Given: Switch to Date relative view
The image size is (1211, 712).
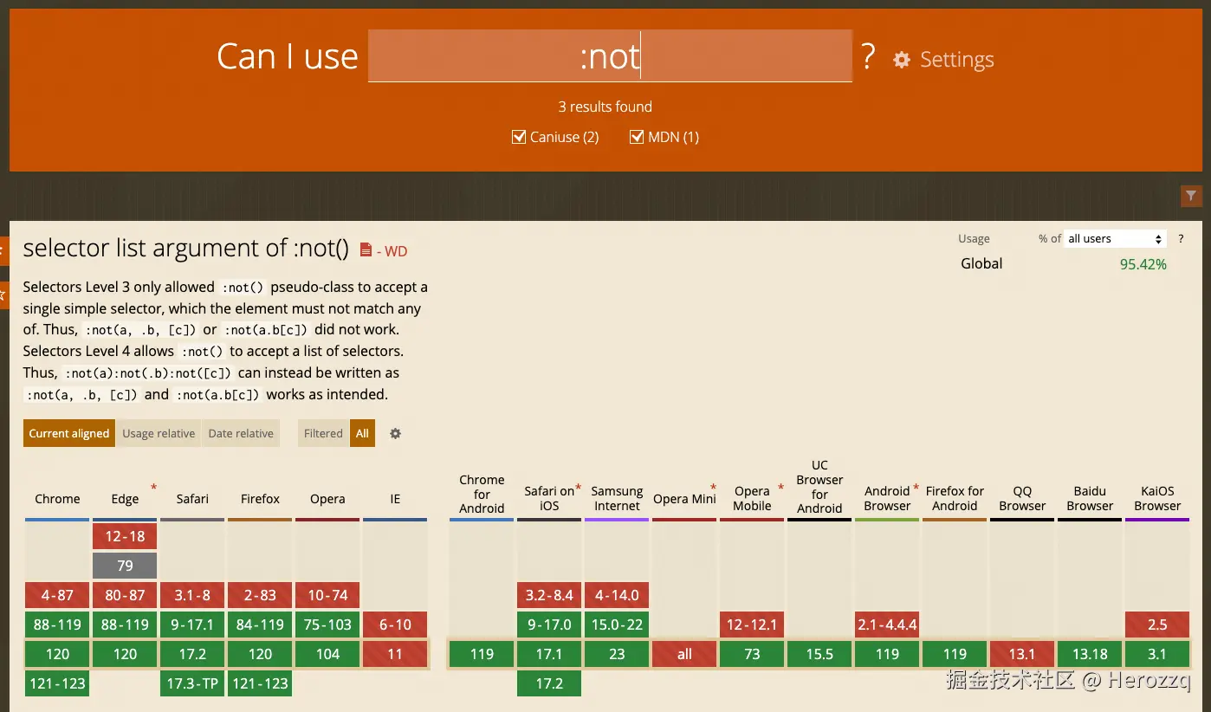Looking at the screenshot, I should coord(241,433).
